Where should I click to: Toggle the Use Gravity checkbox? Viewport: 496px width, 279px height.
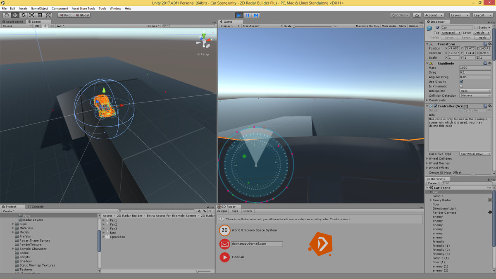(461, 81)
